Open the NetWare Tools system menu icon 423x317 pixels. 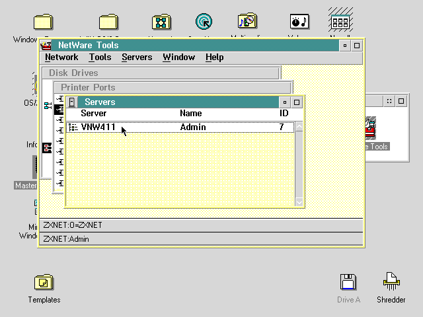[46, 46]
